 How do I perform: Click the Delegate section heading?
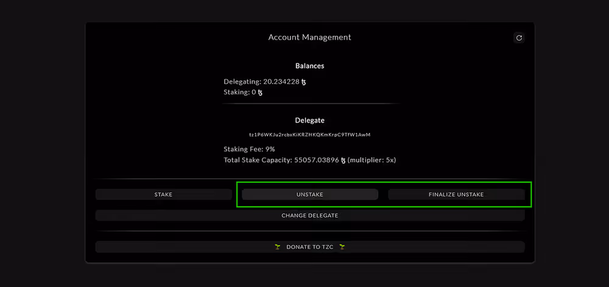click(x=309, y=121)
